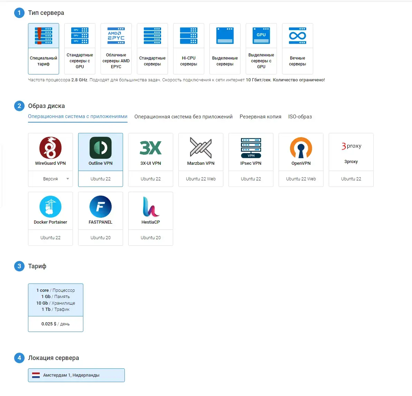Click the WireGuard VPN name label

(x=50, y=163)
